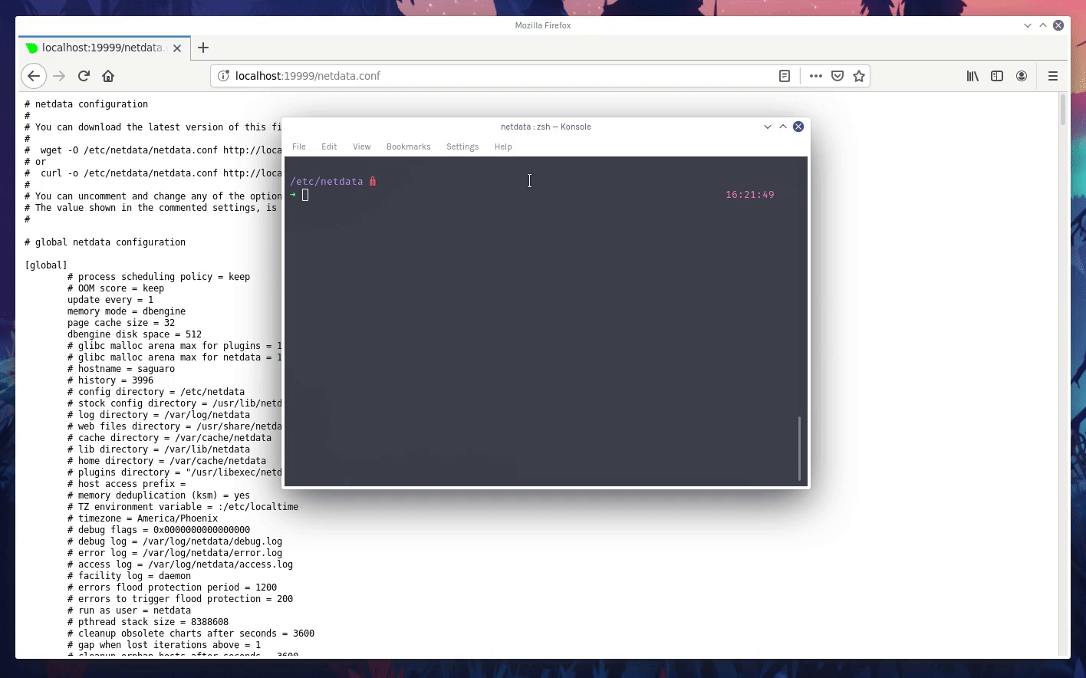
Task: Open the Firefox home page
Action: pyautogui.click(x=108, y=76)
